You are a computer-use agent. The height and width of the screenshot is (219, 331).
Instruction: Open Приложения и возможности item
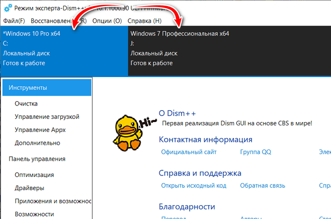point(53,201)
